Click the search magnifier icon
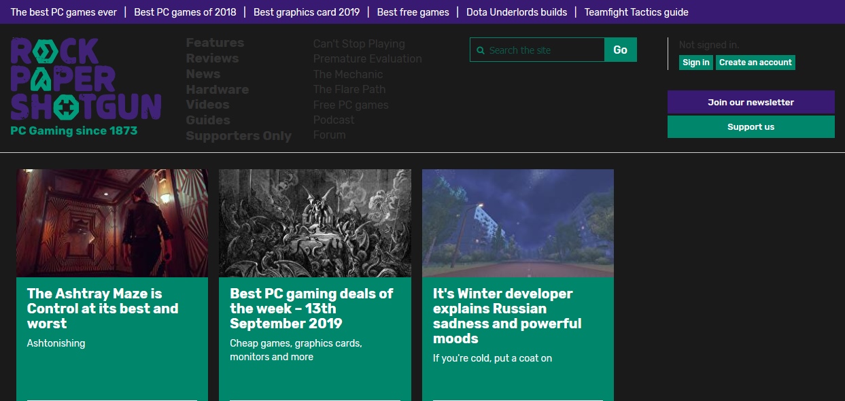Screen dimensions: 845x401 pyautogui.click(x=481, y=50)
